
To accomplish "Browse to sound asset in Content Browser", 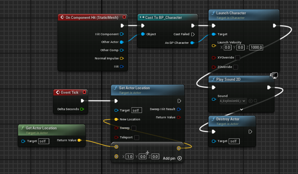I will pyautogui.click(x=256, y=101).
